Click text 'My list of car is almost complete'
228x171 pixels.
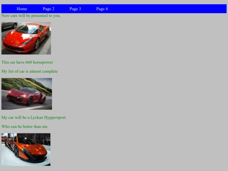[30, 71]
